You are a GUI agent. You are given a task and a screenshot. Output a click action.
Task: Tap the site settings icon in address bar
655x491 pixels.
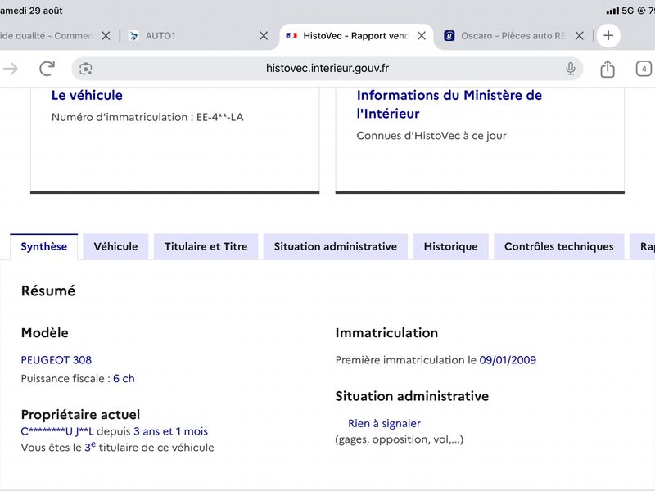pyautogui.click(x=86, y=69)
